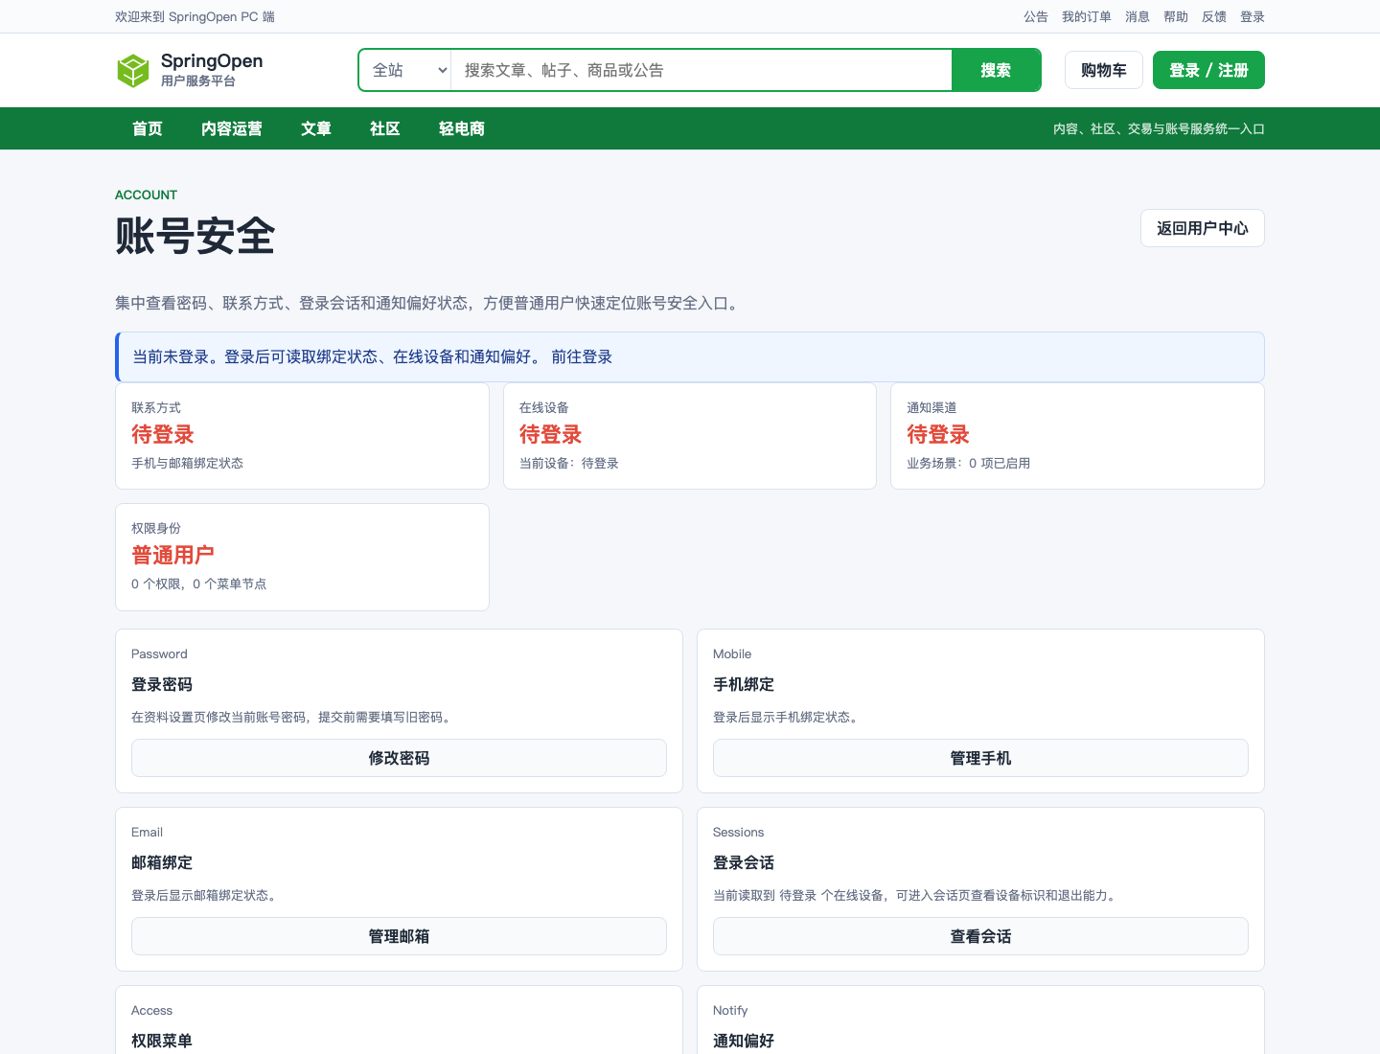
Task: Click the SpringOpen brand name text
Action: click(x=212, y=60)
